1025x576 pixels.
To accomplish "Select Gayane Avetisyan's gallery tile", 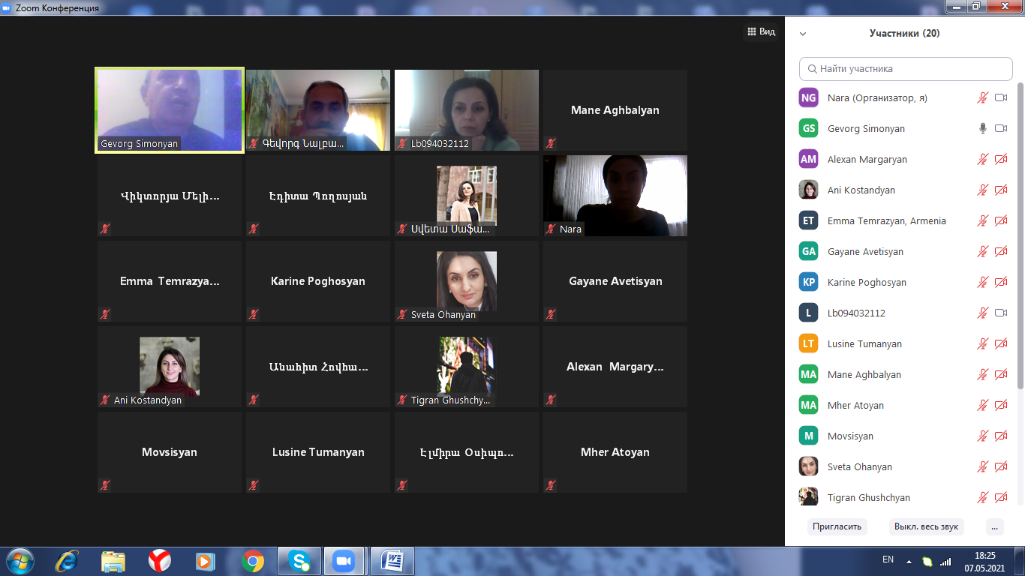I will pos(615,281).
